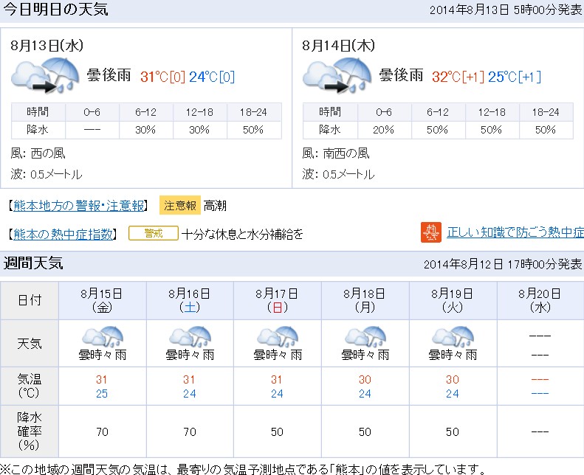584x475 pixels.
Task: Click the weather icon for 8月16日 (土)
Action: (x=190, y=337)
